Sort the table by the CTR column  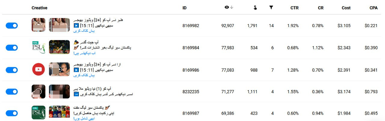294,8
